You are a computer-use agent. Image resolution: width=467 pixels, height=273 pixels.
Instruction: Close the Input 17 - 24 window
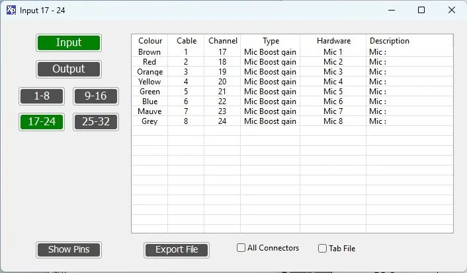tap(452, 10)
